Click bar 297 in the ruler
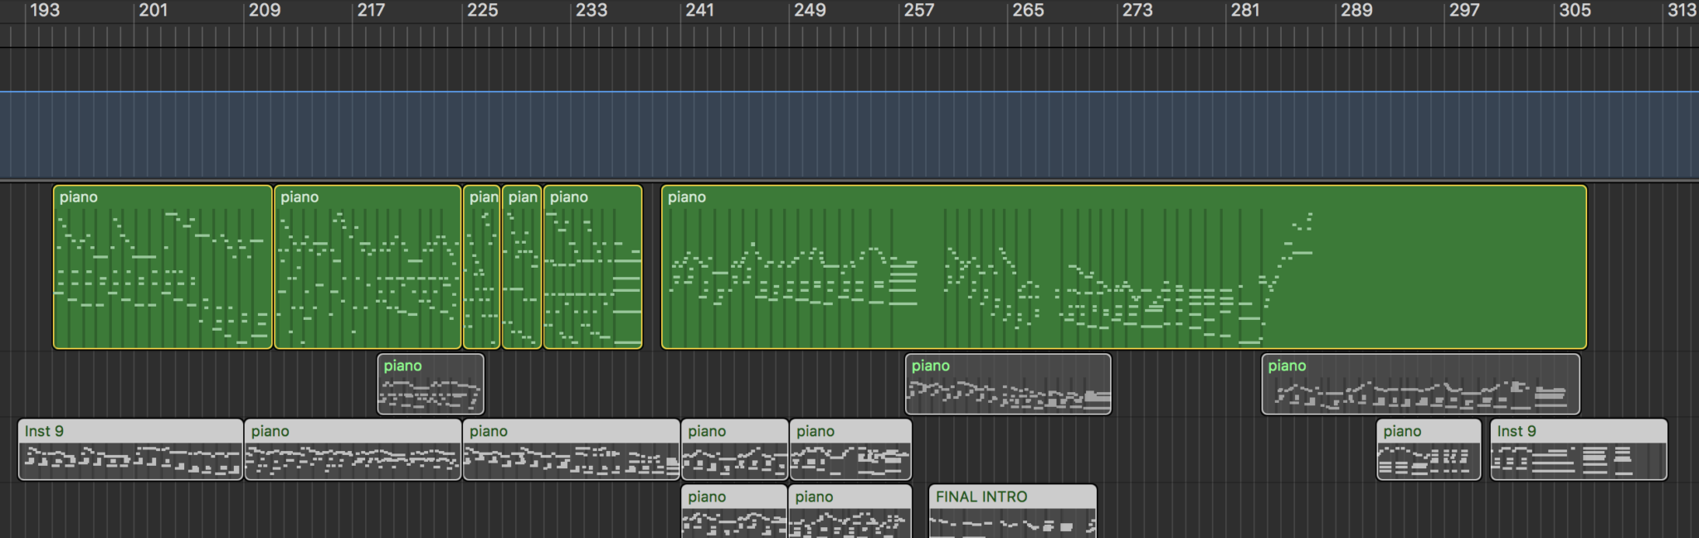1699x538 pixels. [x=1464, y=11]
